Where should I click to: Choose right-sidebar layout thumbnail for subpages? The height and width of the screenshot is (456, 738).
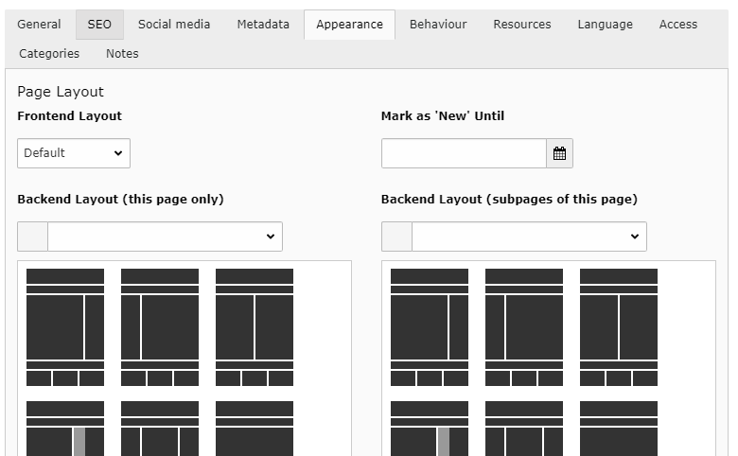[430, 327]
